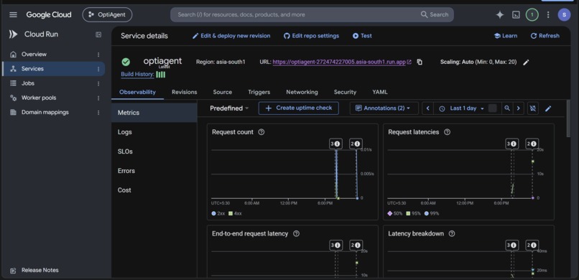579x280 pixels.
Task: Click the Cloud Run product icon
Action: tap(14, 34)
